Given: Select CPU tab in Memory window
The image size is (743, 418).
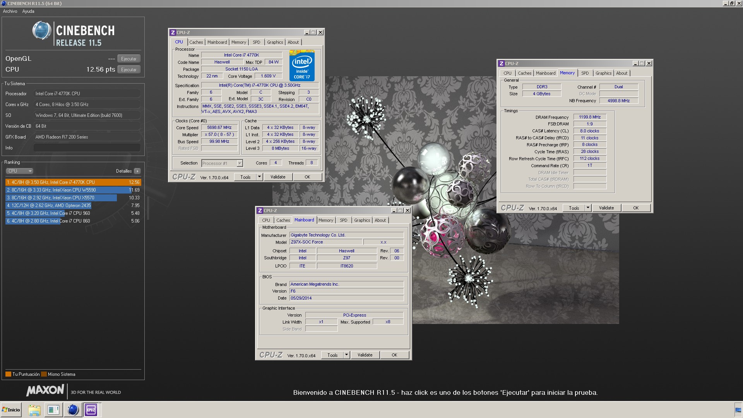Looking at the screenshot, I should (x=508, y=73).
